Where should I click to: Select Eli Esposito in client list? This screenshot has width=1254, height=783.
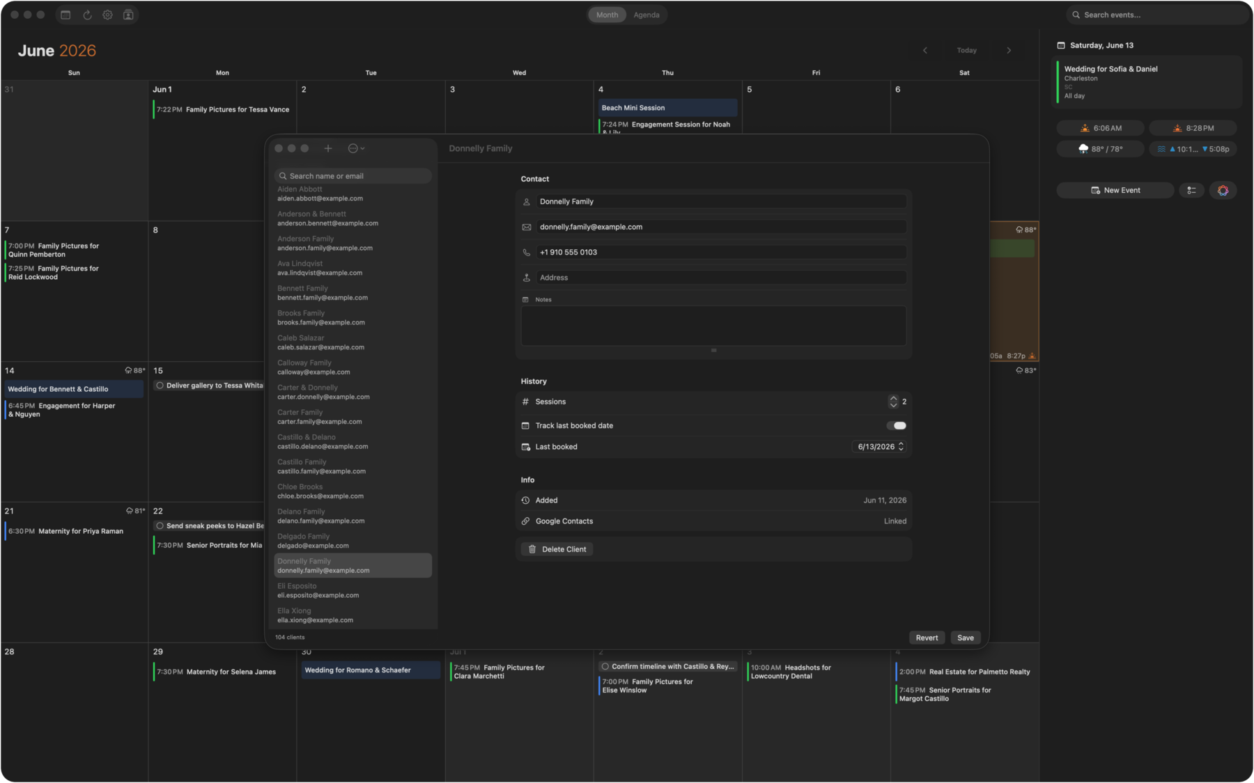pos(353,590)
